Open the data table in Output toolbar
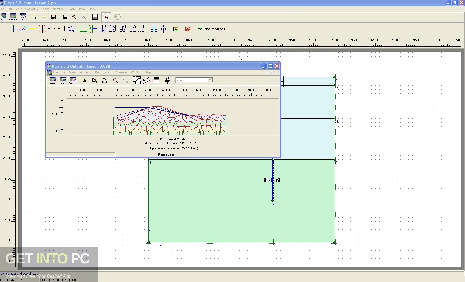 click(x=156, y=80)
